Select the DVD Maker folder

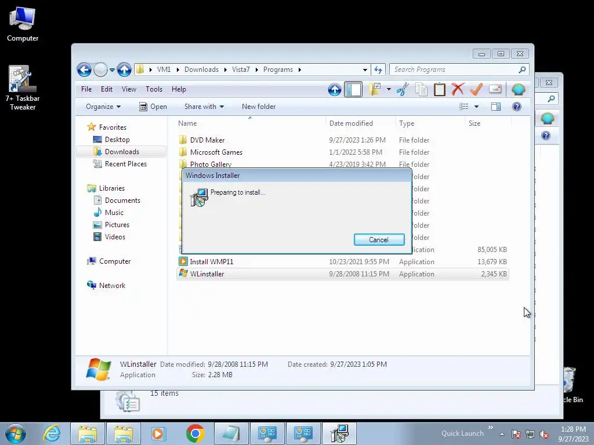[x=207, y=140]
